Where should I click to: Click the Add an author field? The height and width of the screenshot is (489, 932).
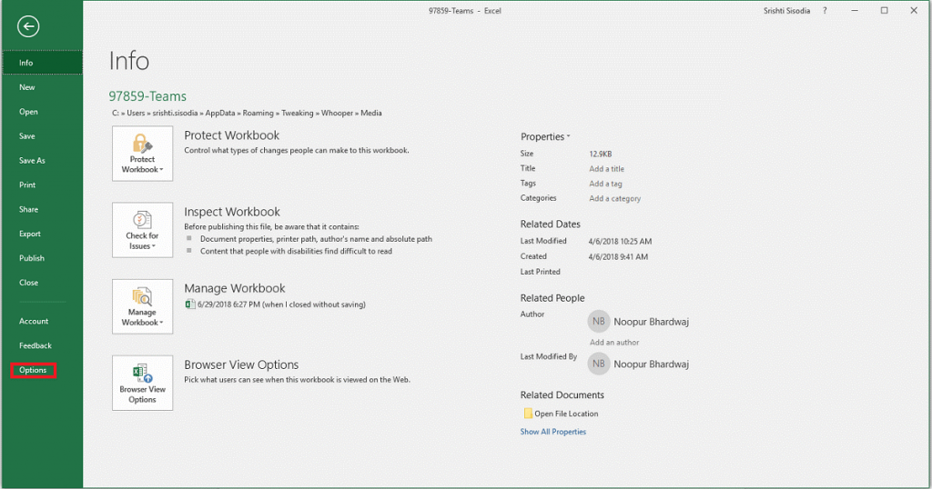(x=614, y=343)
